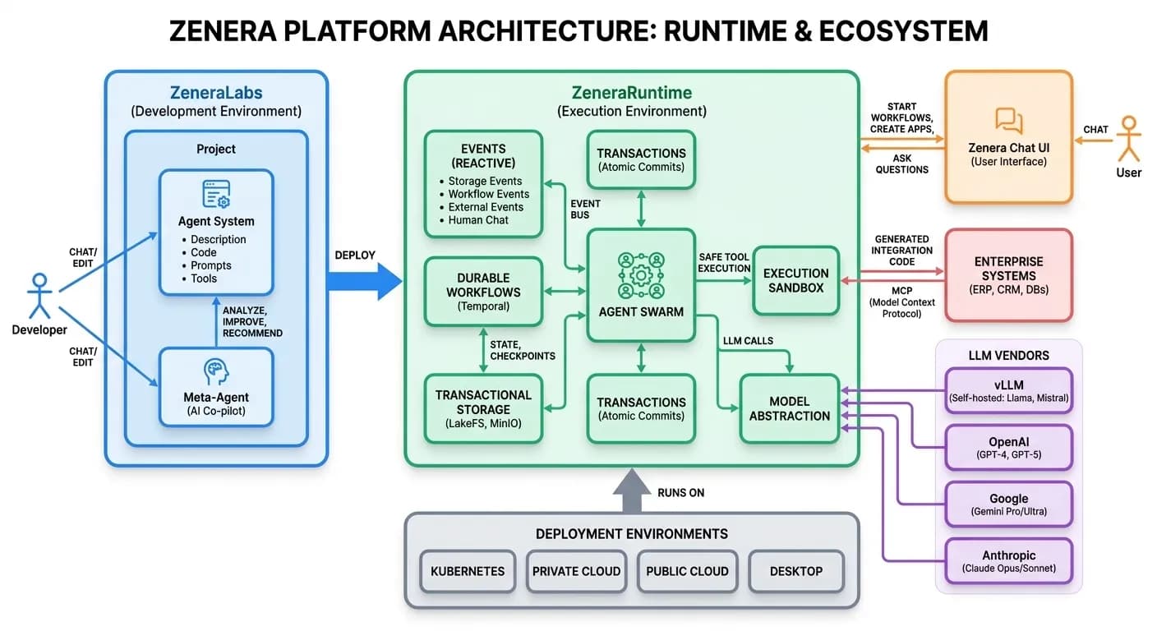Click the 'Agent System' label
Screen dimensions: 1157x631
tap(216, 222)
